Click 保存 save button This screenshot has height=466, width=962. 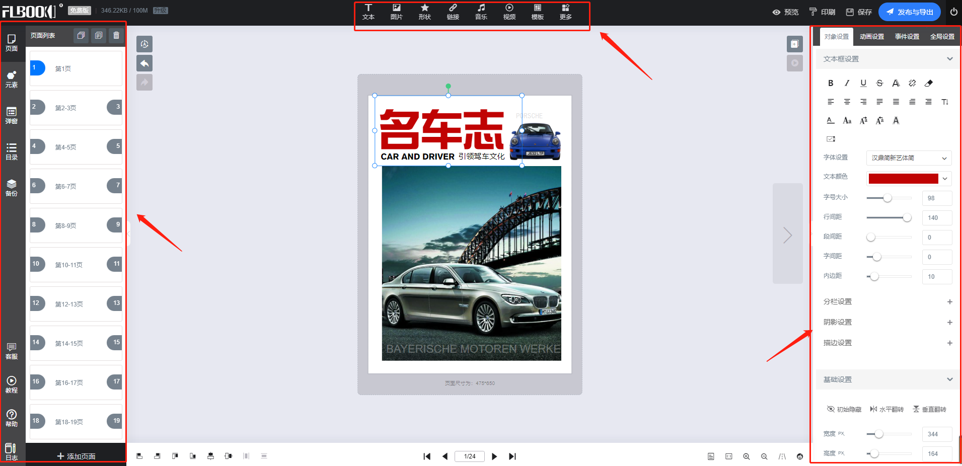point(859,12)
